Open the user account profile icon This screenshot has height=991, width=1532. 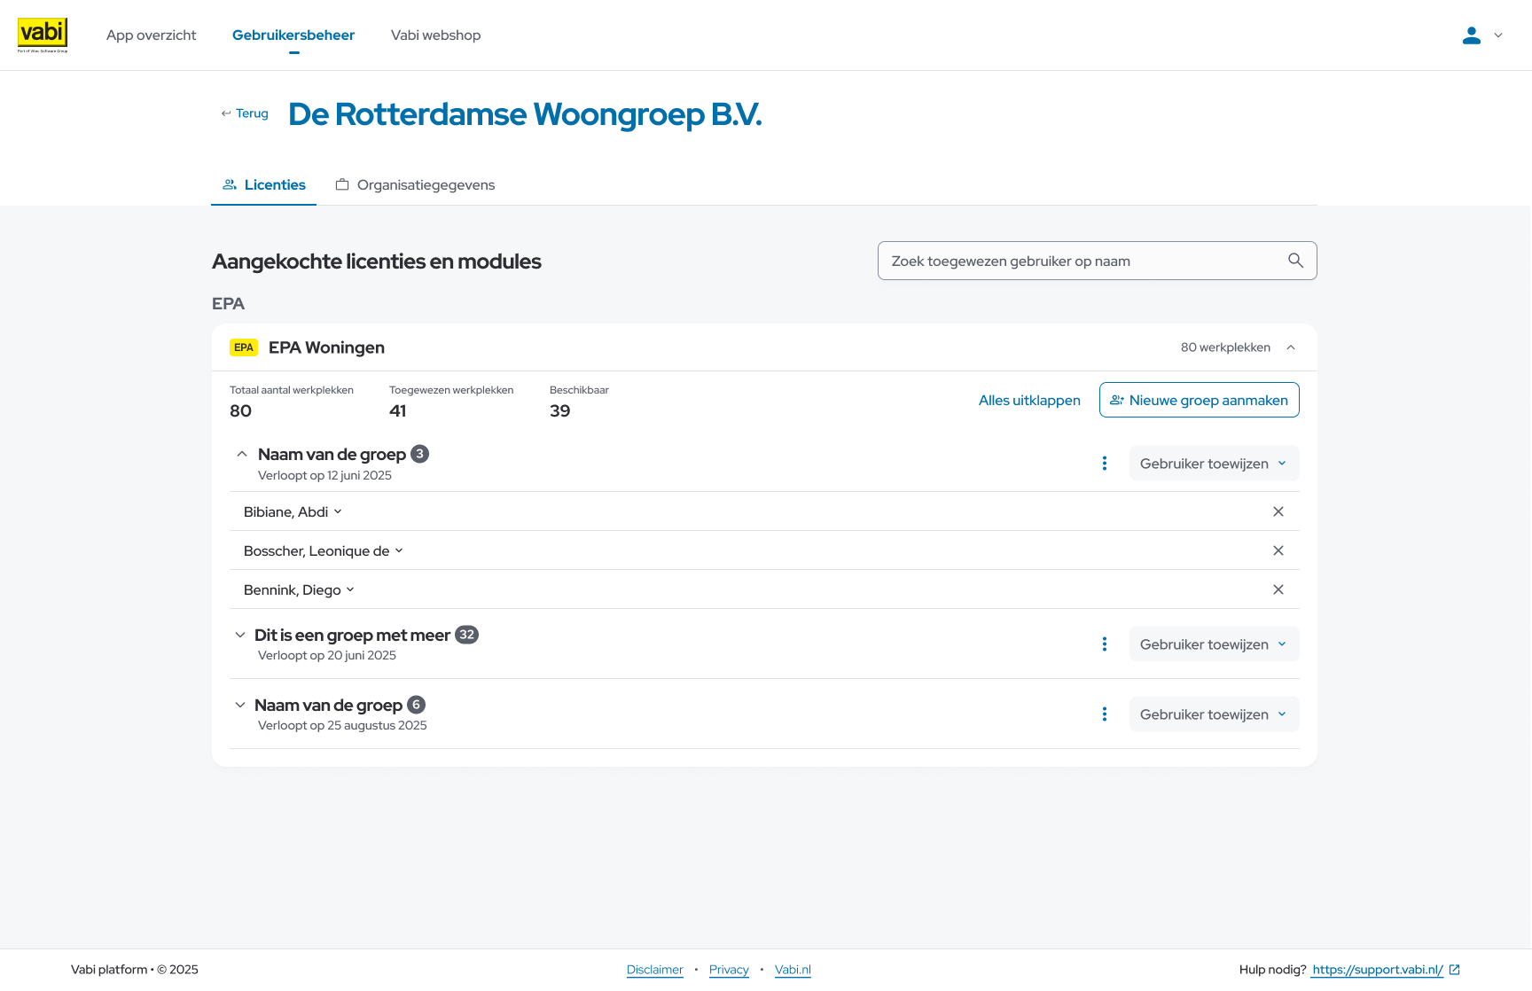coord(1472,35)
